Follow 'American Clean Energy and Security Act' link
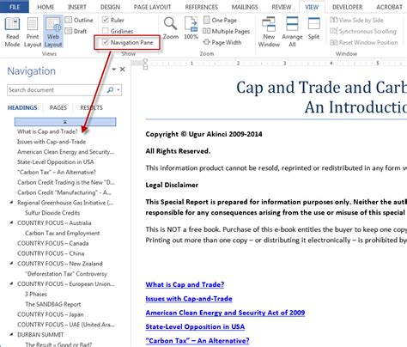407x347 pixels. click(225, 313)
